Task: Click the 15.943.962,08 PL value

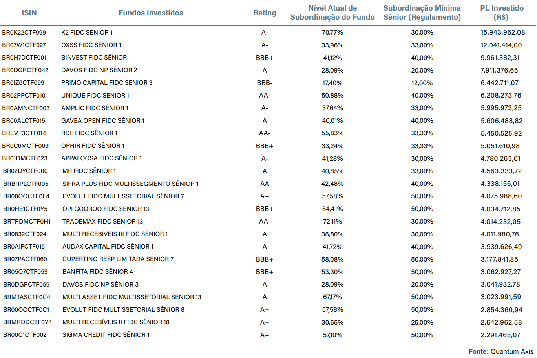Action: [x=502, y=33]
